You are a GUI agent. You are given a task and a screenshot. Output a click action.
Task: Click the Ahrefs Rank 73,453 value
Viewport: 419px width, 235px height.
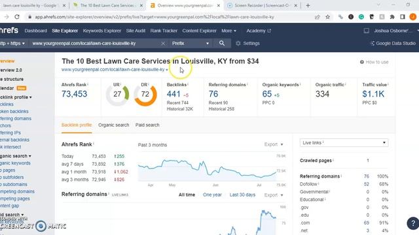tap(74, 94)
